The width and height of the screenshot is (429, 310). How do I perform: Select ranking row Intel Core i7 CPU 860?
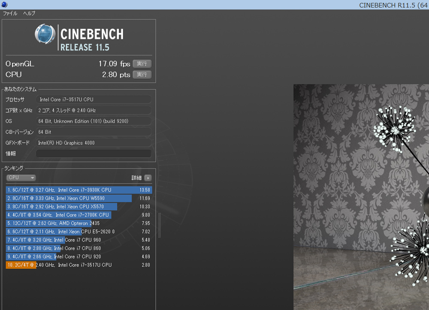[79, 248]
